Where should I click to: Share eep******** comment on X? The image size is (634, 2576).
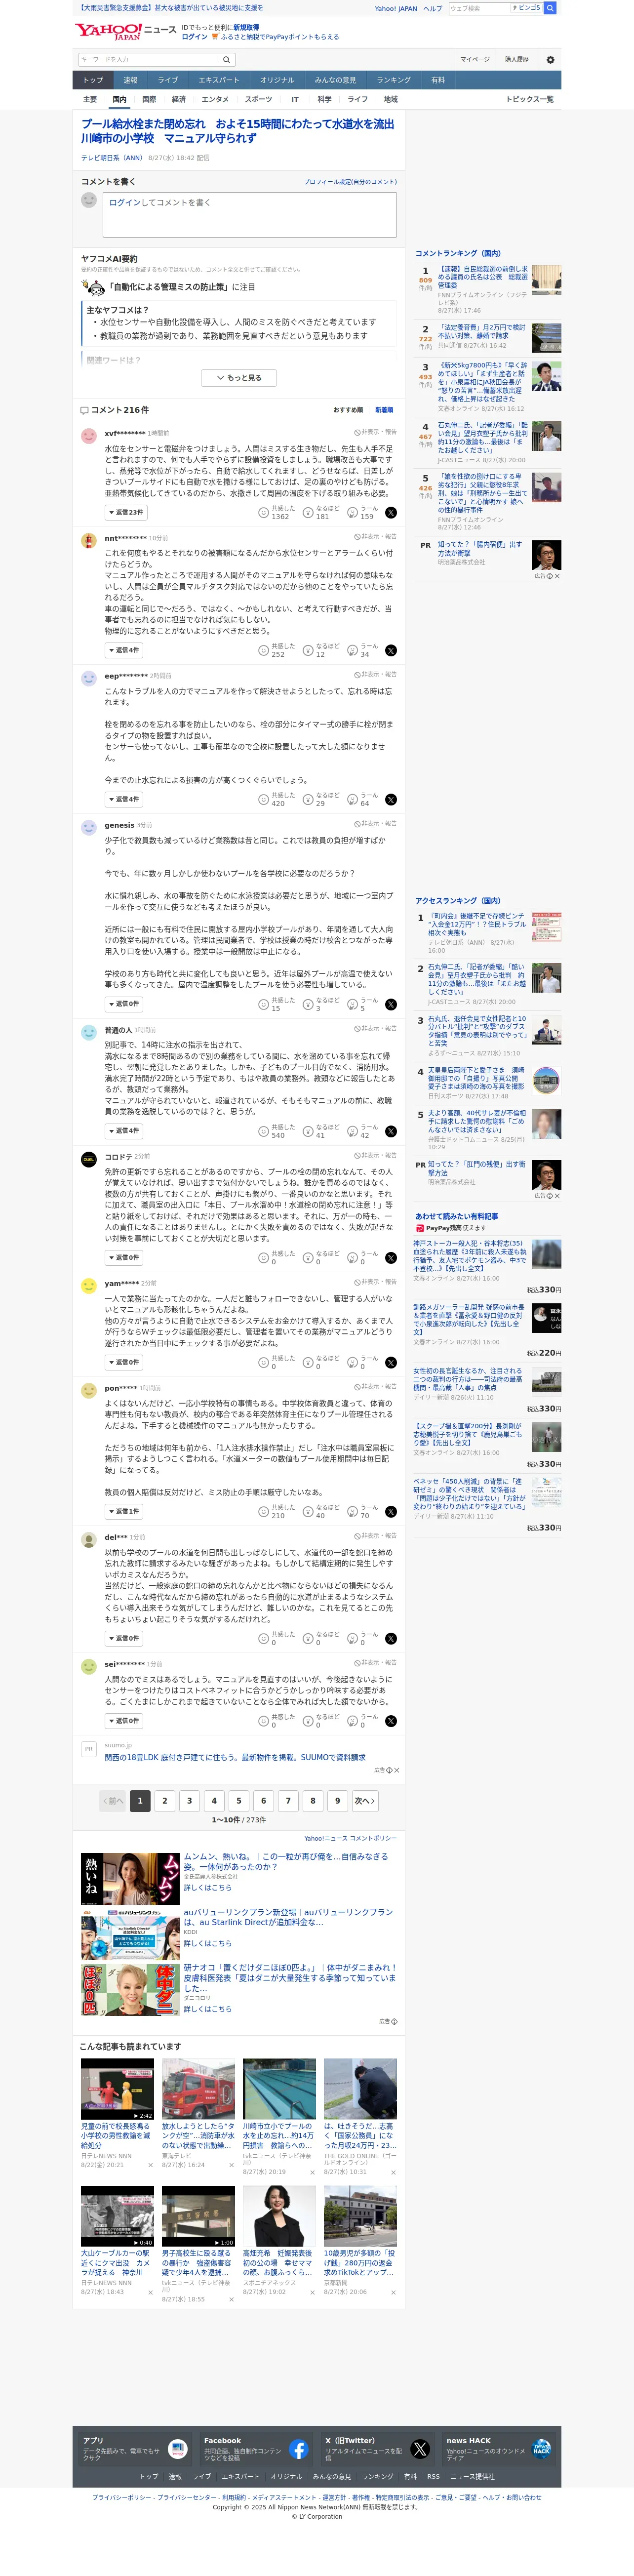[391, 800]
